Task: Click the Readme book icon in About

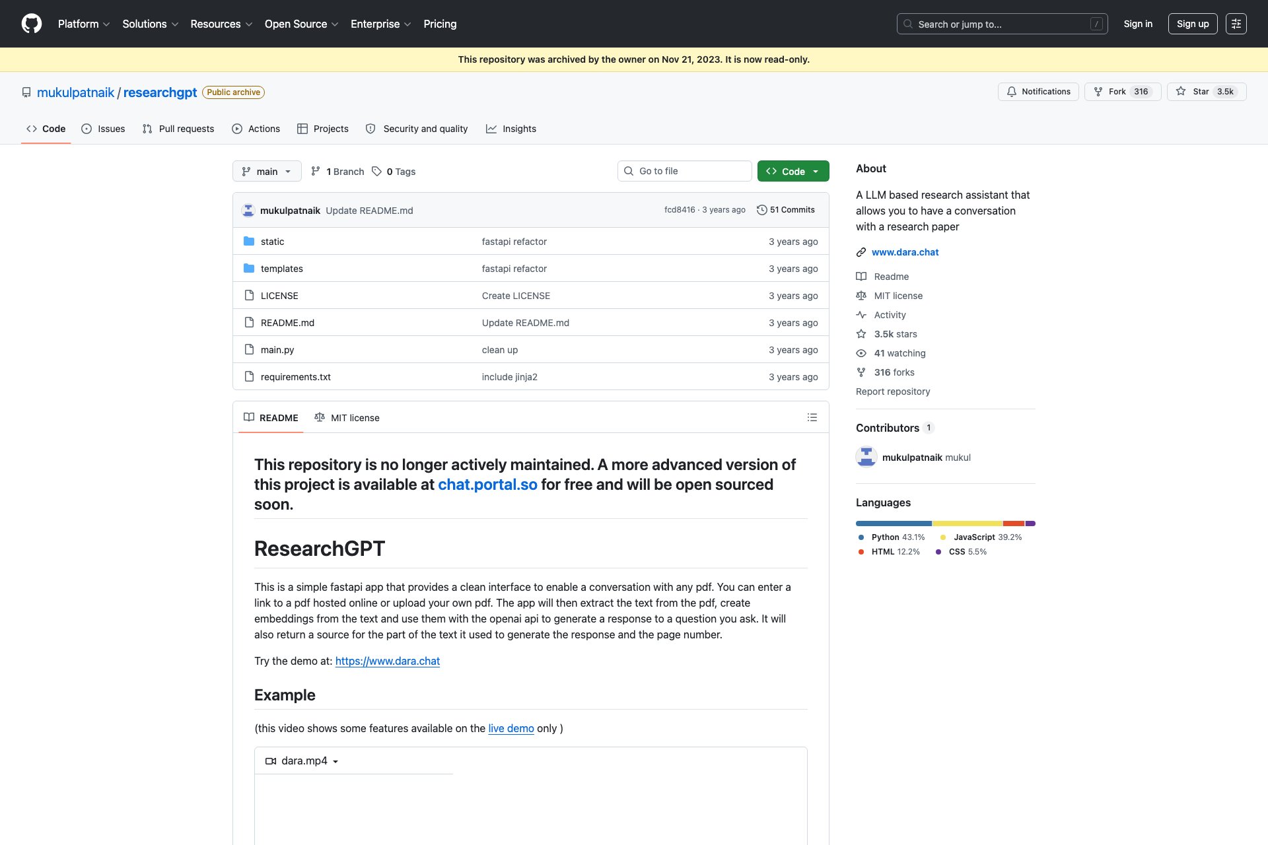Action: [861, 276]
